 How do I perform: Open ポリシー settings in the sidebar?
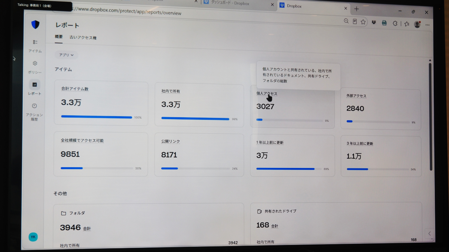coord(35,67)
